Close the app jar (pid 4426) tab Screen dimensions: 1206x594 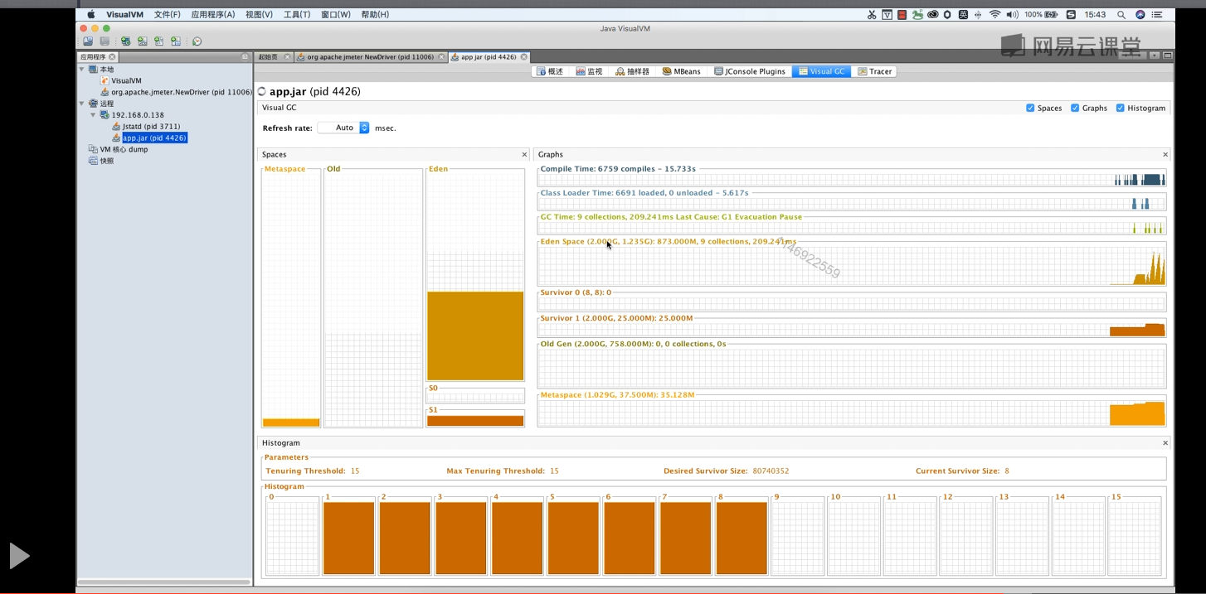click(524, 57)
